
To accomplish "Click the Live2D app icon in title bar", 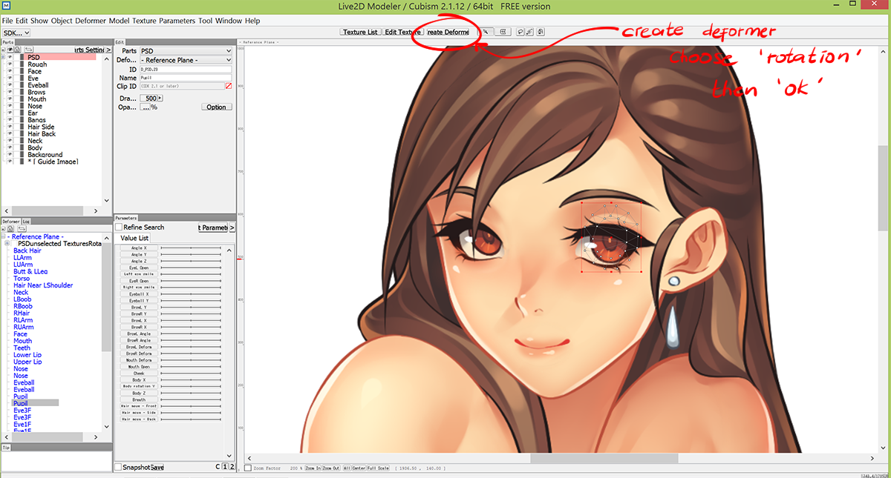I will [5, 6].
